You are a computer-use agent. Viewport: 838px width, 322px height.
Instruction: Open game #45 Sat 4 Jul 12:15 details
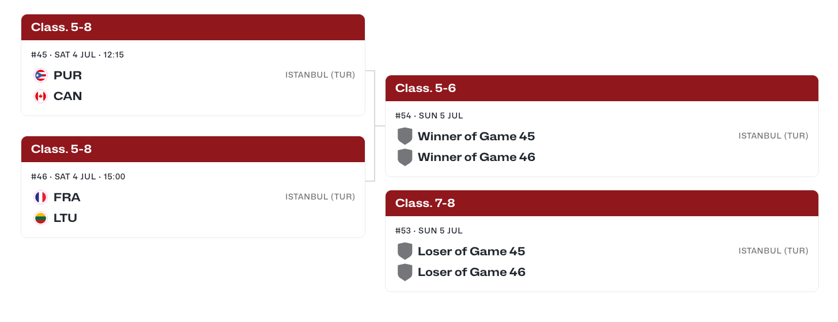tap(77, 55)
